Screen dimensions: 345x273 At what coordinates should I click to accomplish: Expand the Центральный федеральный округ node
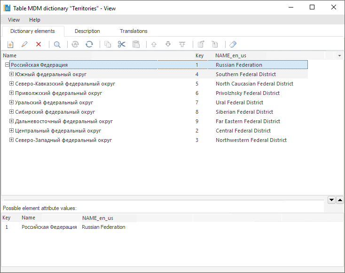[12, 131]
